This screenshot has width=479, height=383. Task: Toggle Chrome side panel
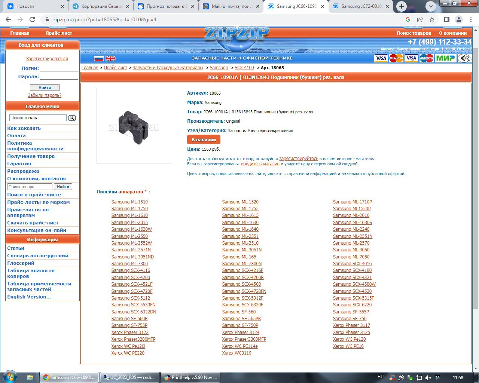point(446,19)
